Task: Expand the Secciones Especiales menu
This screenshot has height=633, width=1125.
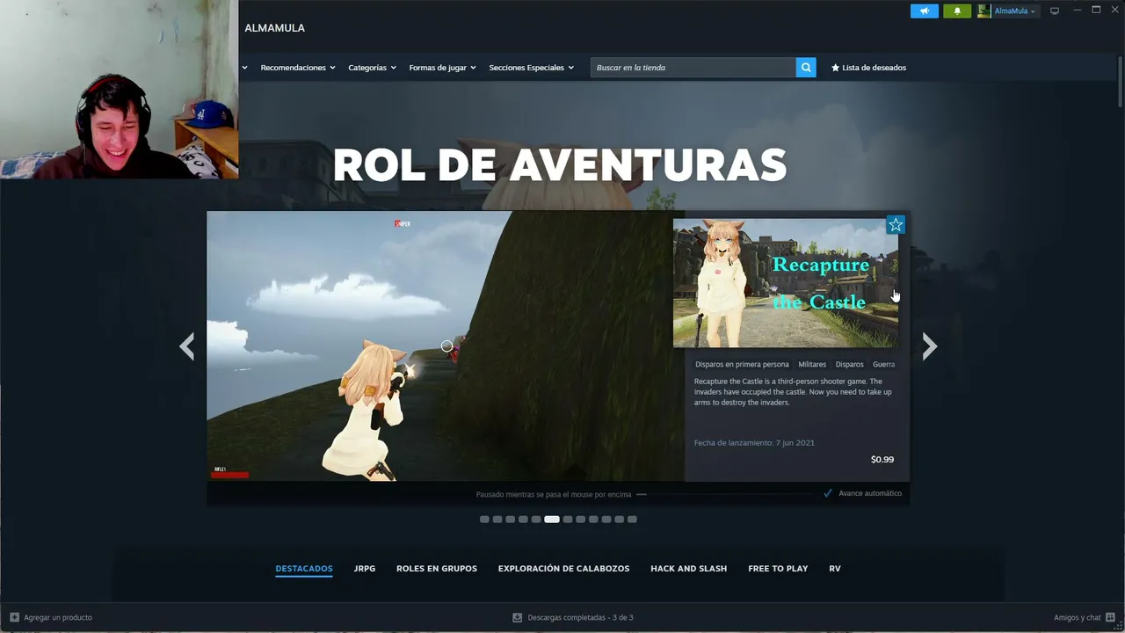Action: 532,68
